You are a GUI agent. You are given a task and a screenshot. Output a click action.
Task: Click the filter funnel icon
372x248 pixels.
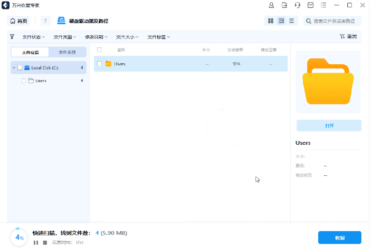pos(12,37)
